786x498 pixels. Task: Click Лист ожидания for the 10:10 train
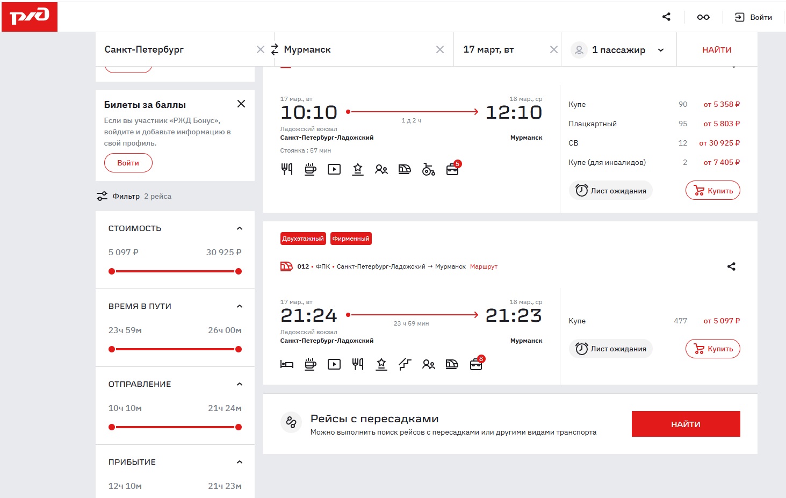coord(611,191)
